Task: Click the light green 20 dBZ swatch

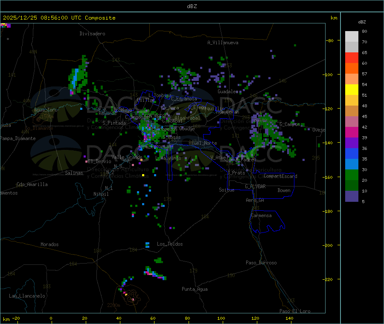Action: 352,175
